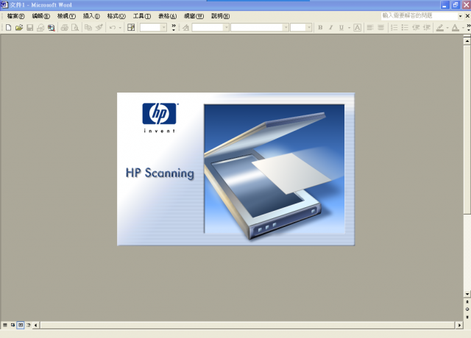Expand Formatting toolbar overflow options

point(469,28)
